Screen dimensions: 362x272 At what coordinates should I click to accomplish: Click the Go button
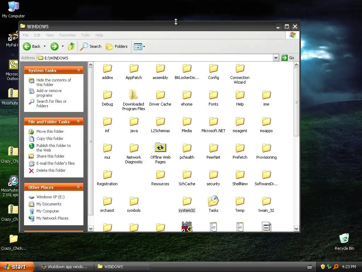coord(288,58)
